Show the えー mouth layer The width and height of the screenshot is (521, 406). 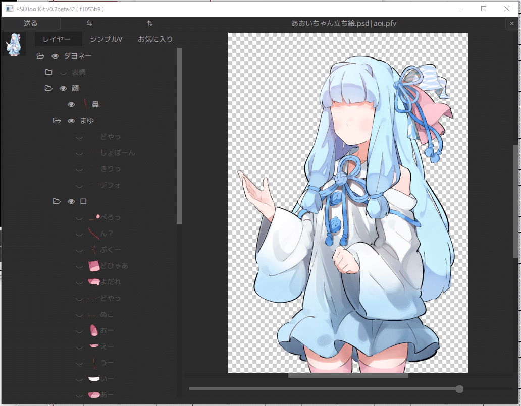pos(79,347)
